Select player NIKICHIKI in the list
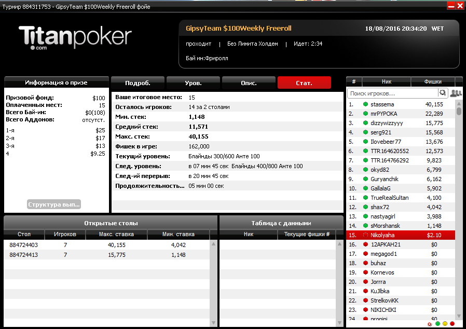 pyautogui.click(x=401, y=310)
